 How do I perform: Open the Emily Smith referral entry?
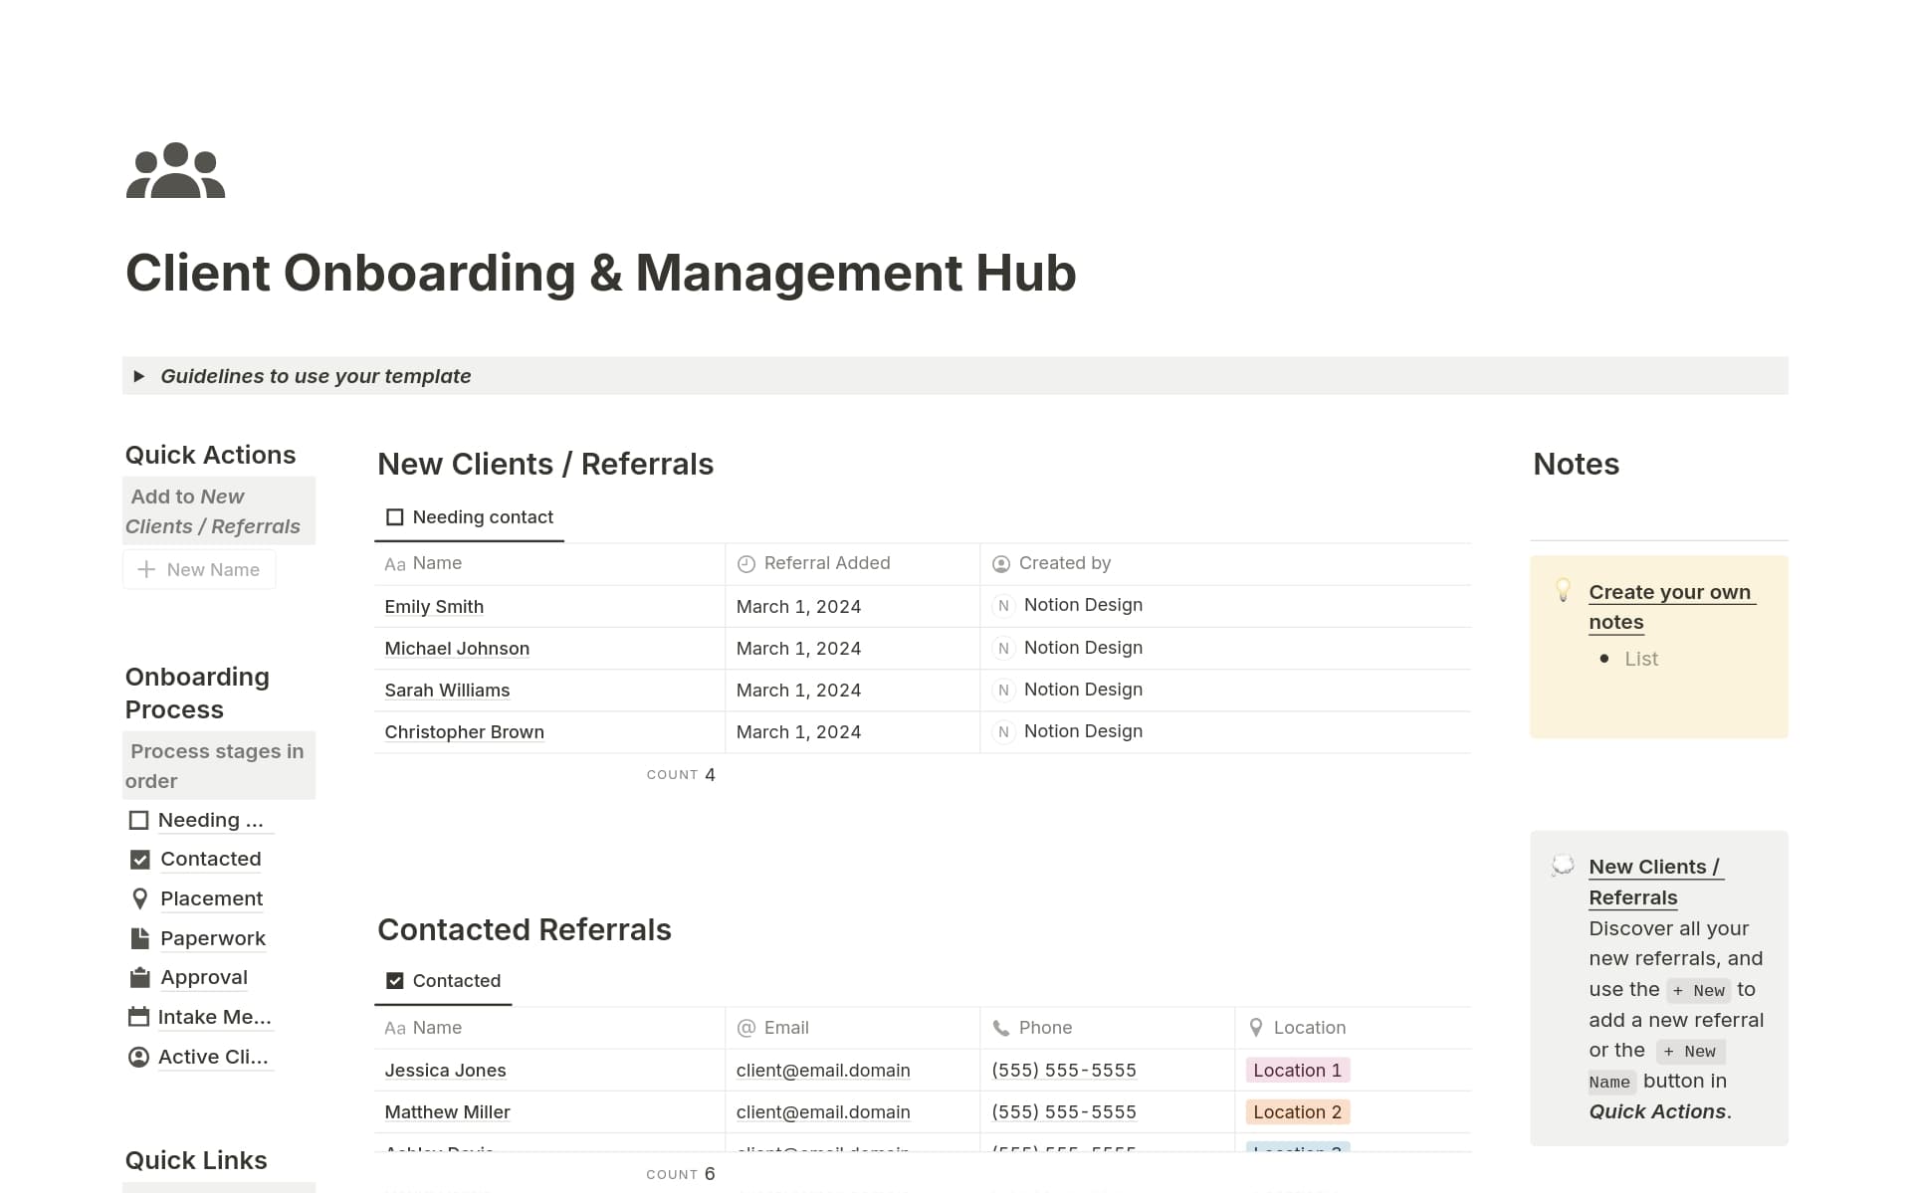(x=434, y=606)
